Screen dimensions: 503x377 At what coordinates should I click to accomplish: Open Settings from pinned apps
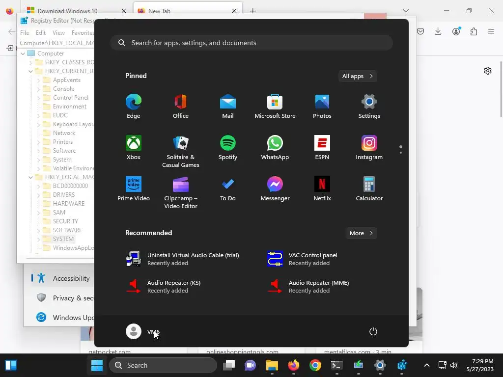coord(369,106)
